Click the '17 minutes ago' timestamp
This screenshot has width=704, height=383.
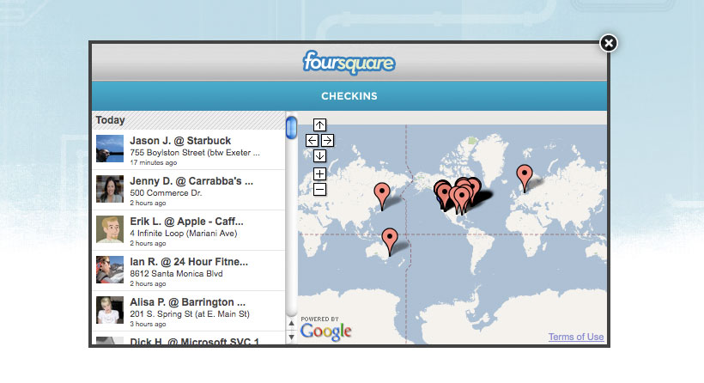(154, 163)
